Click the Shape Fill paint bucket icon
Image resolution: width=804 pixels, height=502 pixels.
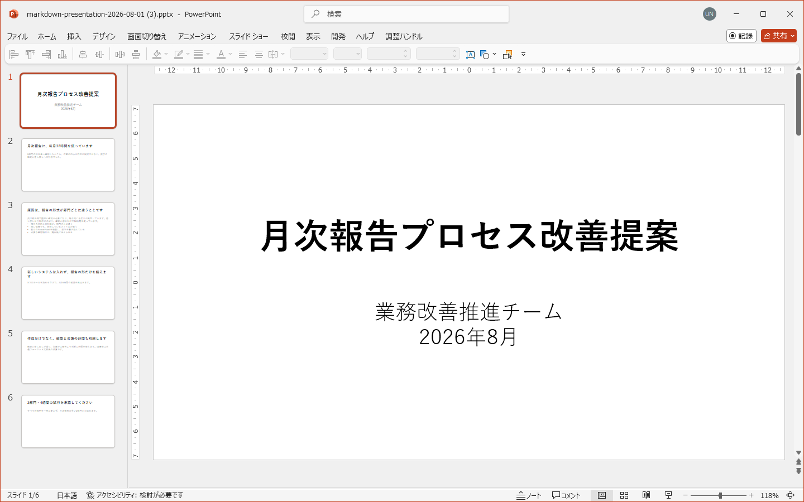(157, 54)
